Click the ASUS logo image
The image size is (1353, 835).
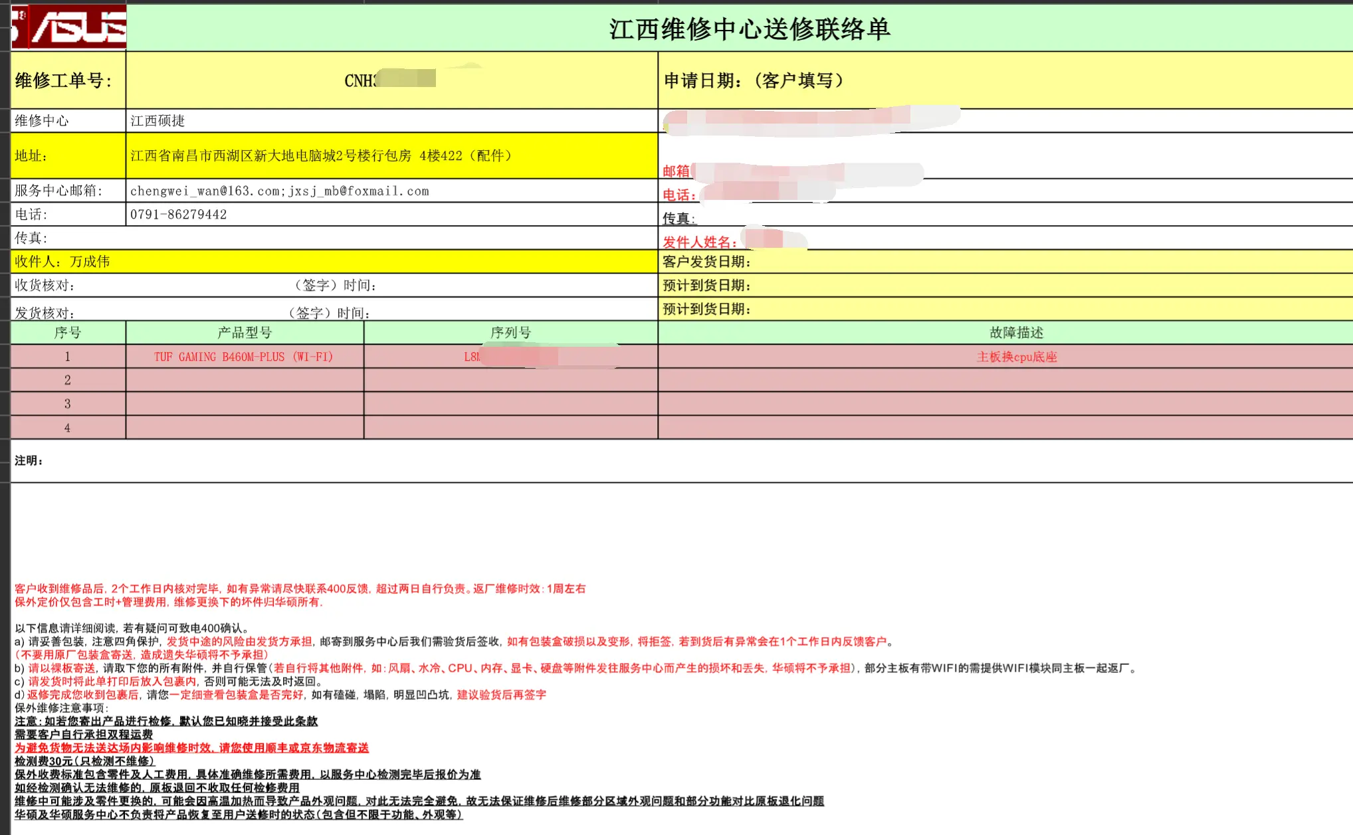coord(68,27)
